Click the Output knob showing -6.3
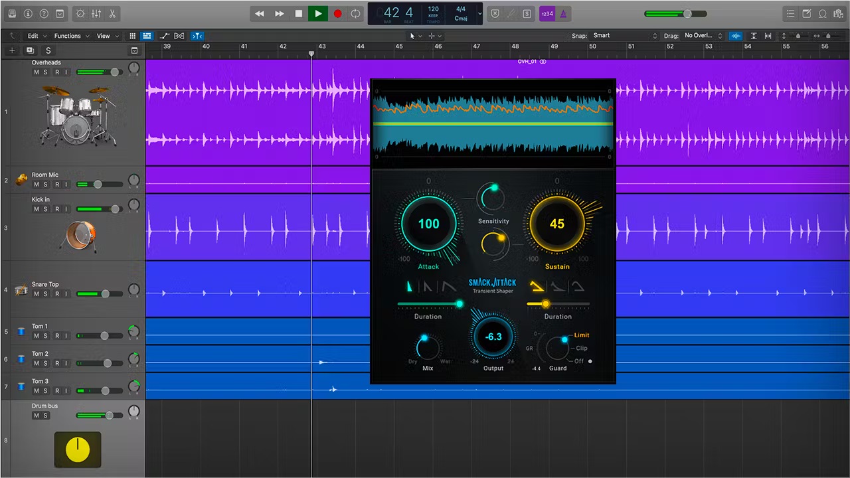This screenshot has width=850, height=478. [x=493, y=337]
